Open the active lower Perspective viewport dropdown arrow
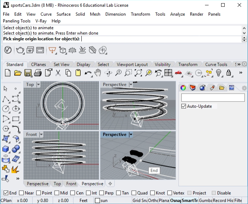The width and height of the screenshot is (248, 204). (x=131, y=134)
